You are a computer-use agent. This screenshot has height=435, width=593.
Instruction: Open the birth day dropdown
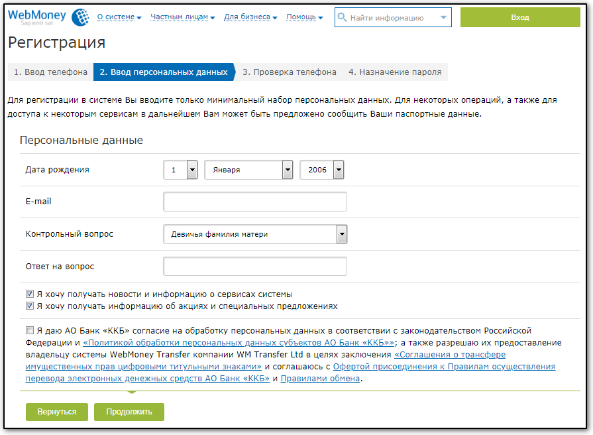point(180,170)
